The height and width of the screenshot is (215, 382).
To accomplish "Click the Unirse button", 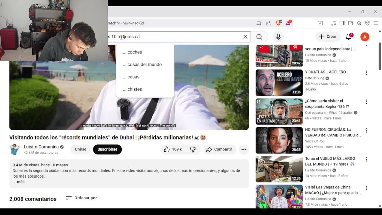I will pyautogui.click(x=81, y=149).
